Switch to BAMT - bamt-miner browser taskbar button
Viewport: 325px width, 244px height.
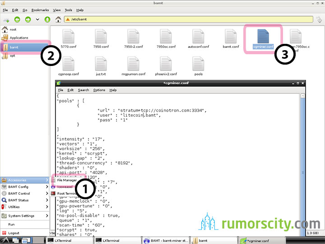pos(166,241)
